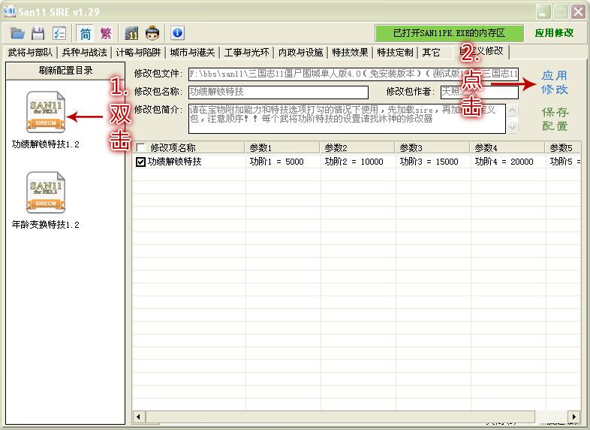Click the 刷新配置目录 button
This screenshot has width=590, height=430.
[65, 71]
